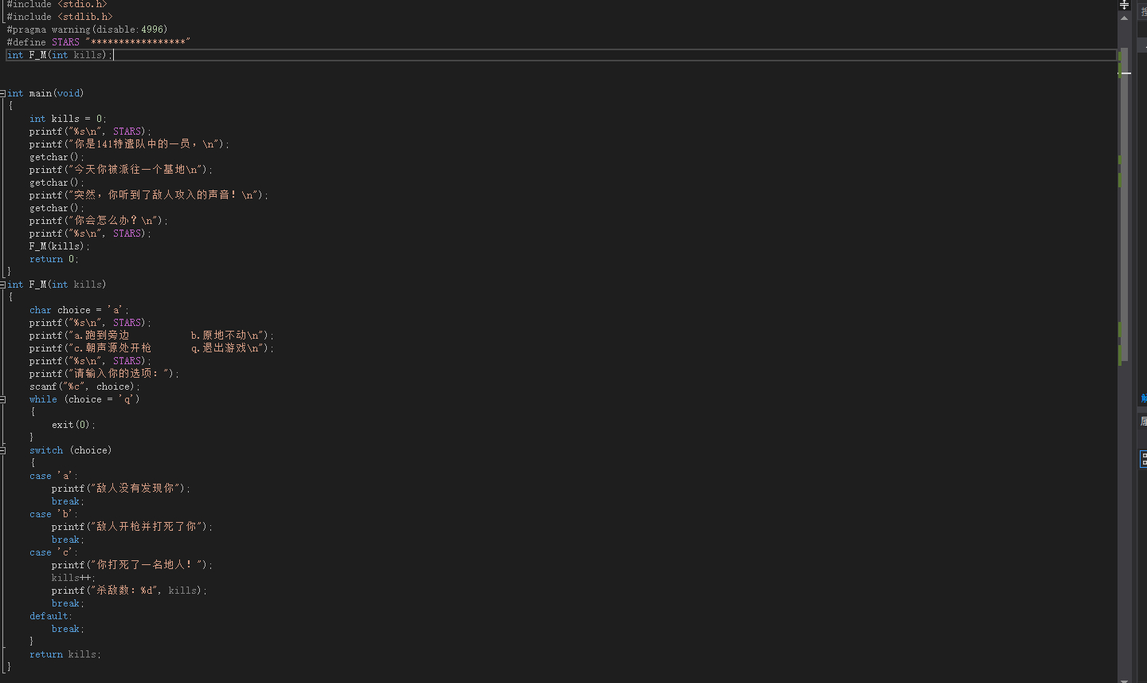The height and width of the screenshot is (683, 1147).
Task: Click the scanf call line
Action: [84, 387]
